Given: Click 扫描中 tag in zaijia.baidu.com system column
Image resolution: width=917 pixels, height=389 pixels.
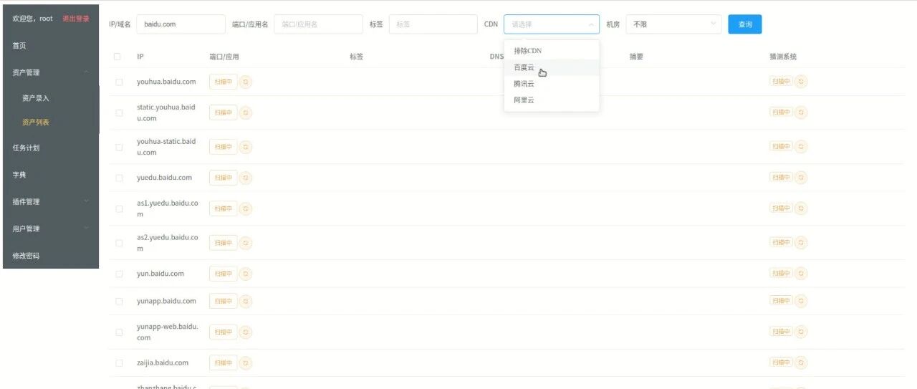Looking at the screenshot, I should point(781,362).
